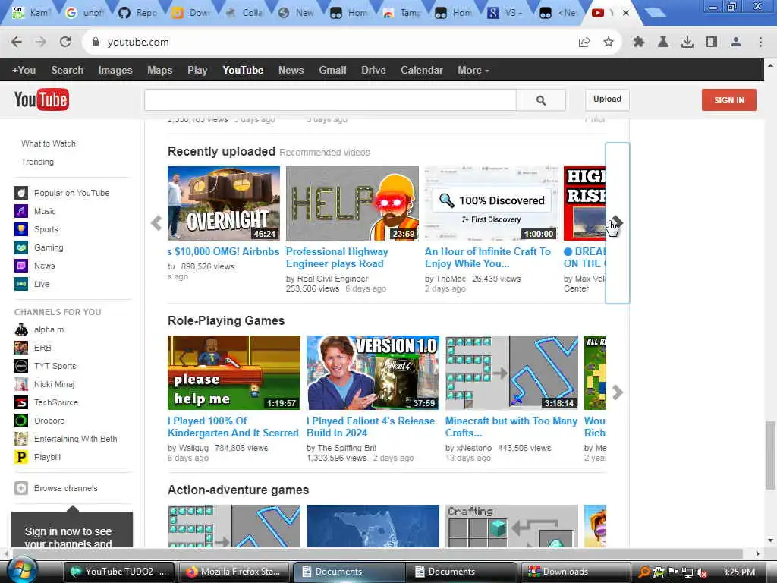Switch to the Colla browser tab
Screen dimensions: 777x583
click(244, 13)
